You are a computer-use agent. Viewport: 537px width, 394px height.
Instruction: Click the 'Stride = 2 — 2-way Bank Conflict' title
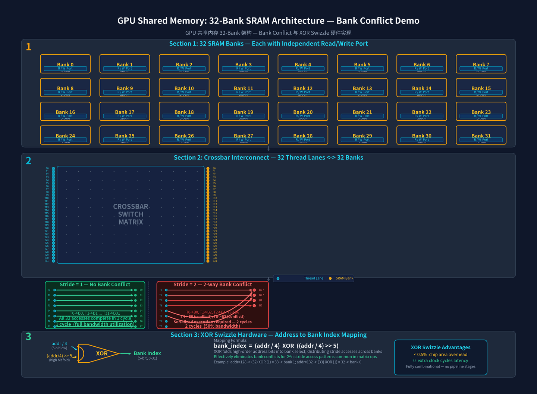213,285
